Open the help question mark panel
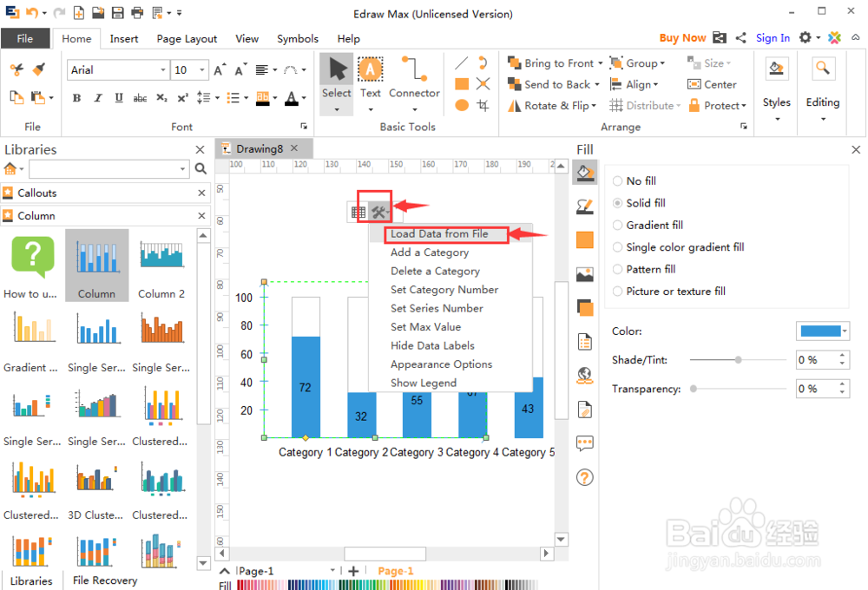This screenshot has height=590, width=868. click(x=584, y=477)
